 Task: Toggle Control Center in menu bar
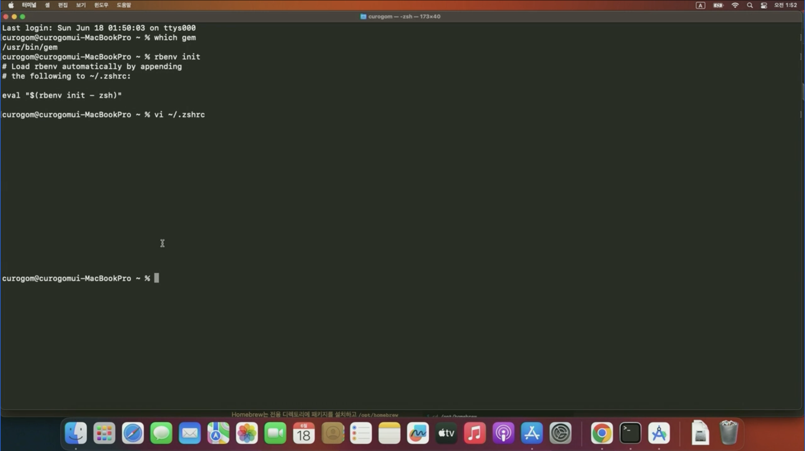coord(764,5)
